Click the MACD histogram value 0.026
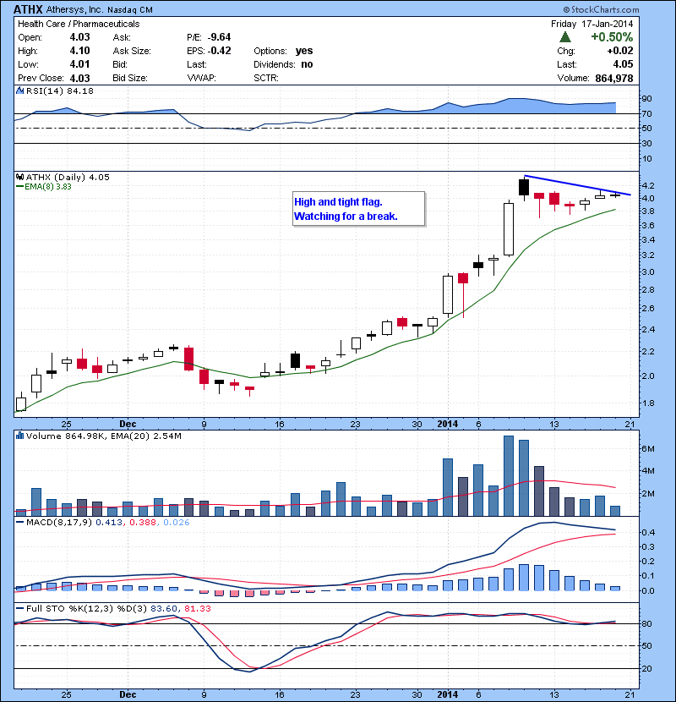The height and width of the screenshot is (702, 676). 177,523
